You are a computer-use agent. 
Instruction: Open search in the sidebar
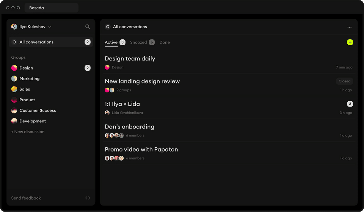point(88,26)
